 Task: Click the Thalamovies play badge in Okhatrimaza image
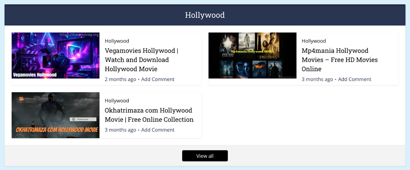pyautogui.click(x=83, y=119)
